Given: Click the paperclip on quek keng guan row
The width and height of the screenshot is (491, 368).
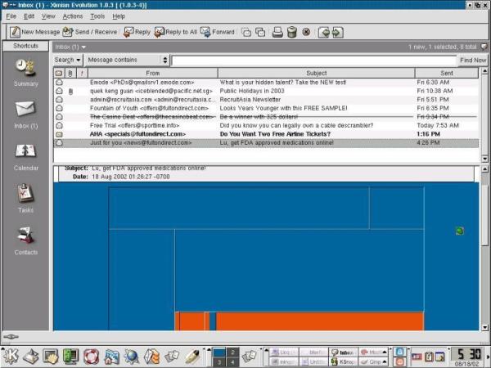Looking at the screenshot, I should click(x=70, y=92).
